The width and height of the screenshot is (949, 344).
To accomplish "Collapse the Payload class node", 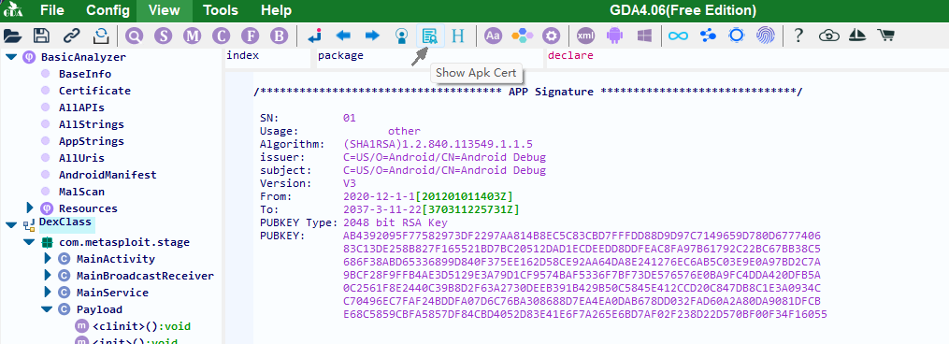I will [x=47, y=309].
